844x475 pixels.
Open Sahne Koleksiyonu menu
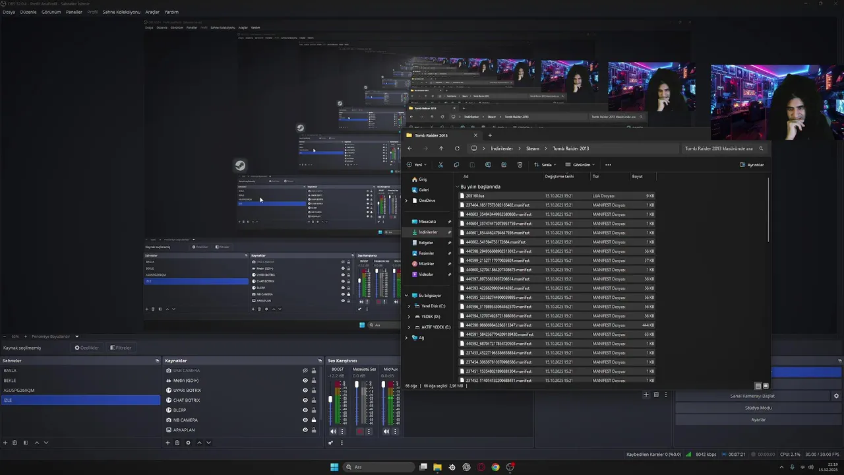tap(121, 12)
